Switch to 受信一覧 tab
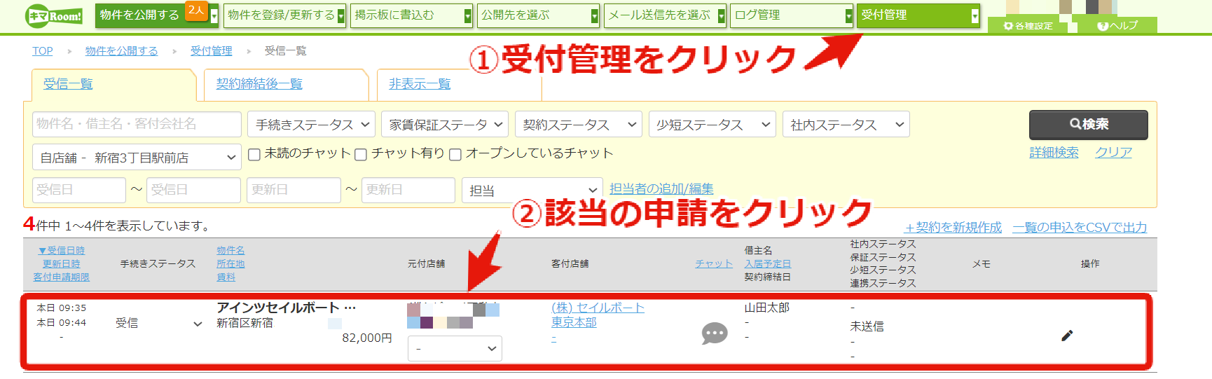This screenshot has width=1212, height=379. [x=68, y=84]
